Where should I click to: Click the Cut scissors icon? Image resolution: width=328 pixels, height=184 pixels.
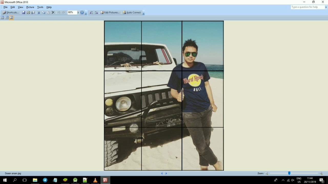tap(39, 13)
